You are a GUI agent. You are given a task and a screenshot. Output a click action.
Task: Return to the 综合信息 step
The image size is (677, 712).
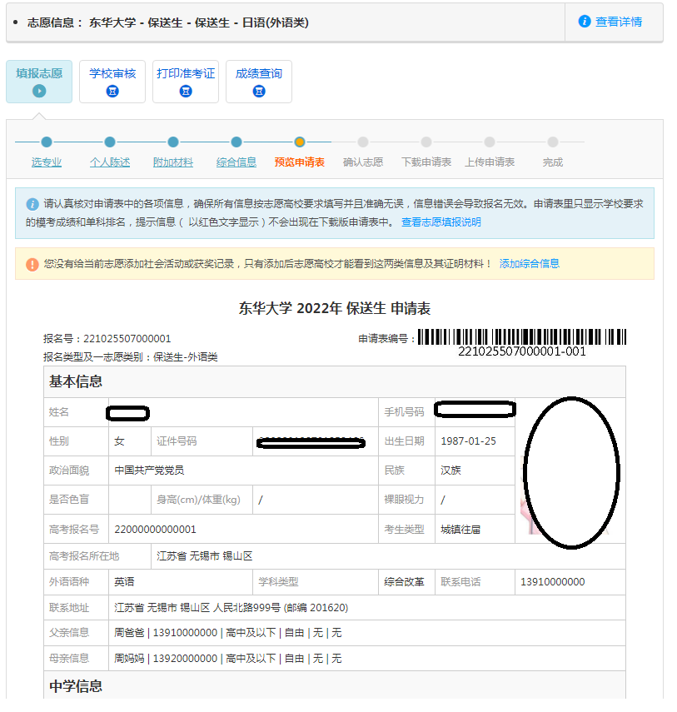[x=236, y=162]
